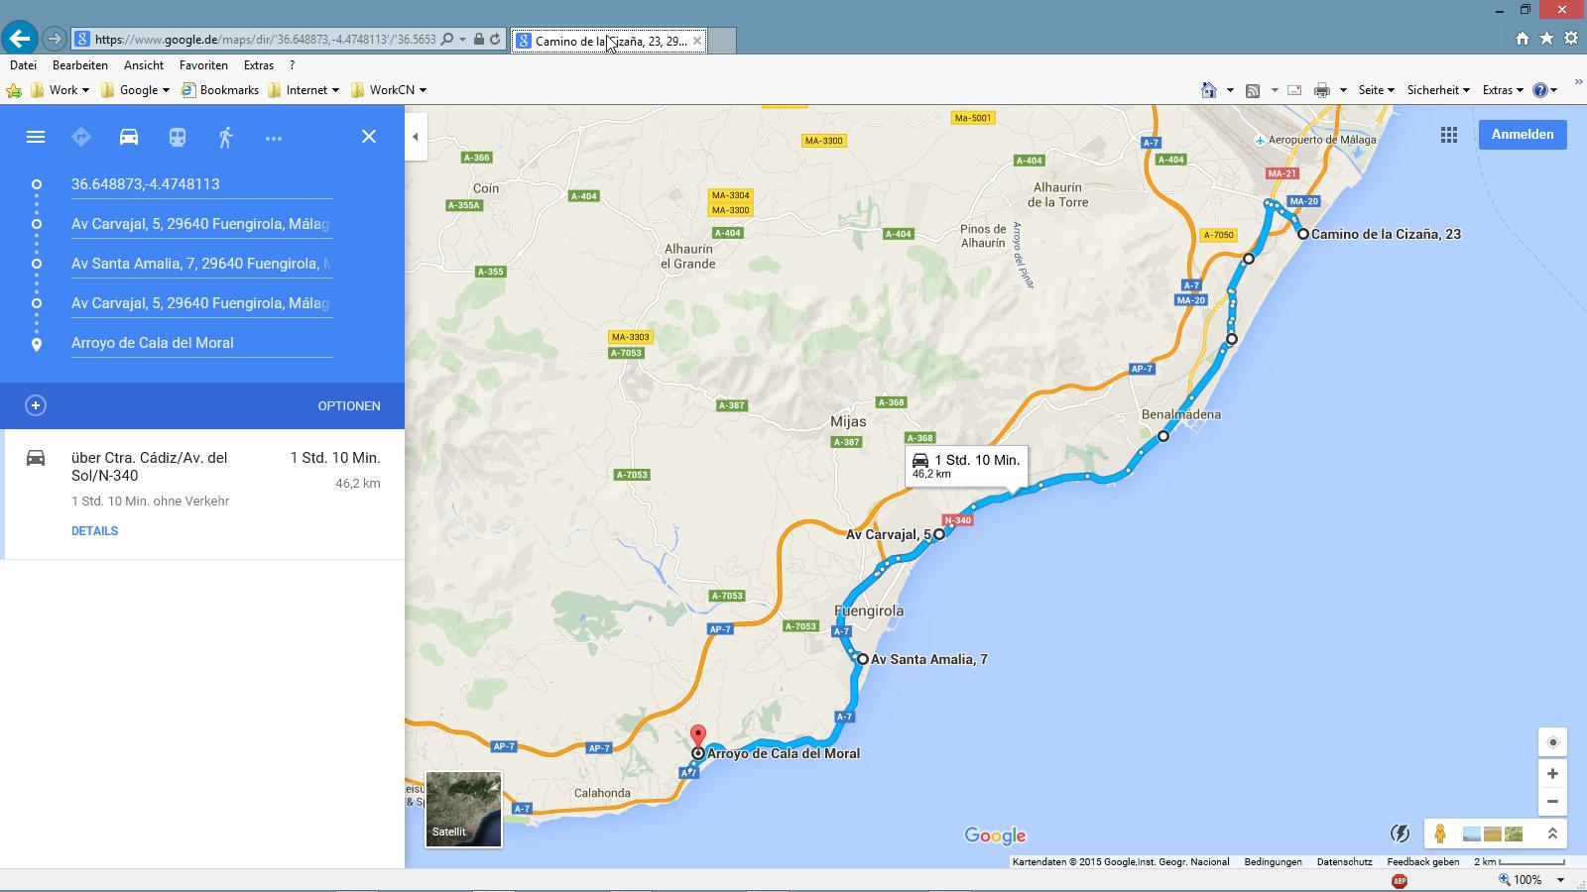Open Datenschutz privacy link
This screenshot has width=1587, height=892.
[1344, 862]
